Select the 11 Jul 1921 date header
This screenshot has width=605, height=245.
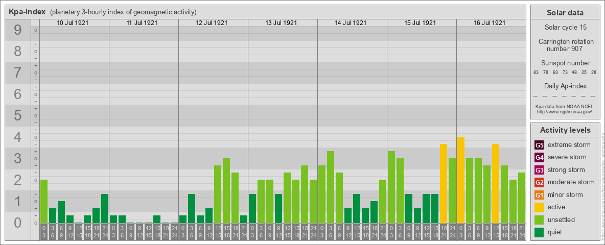click(x=143, y=23)
